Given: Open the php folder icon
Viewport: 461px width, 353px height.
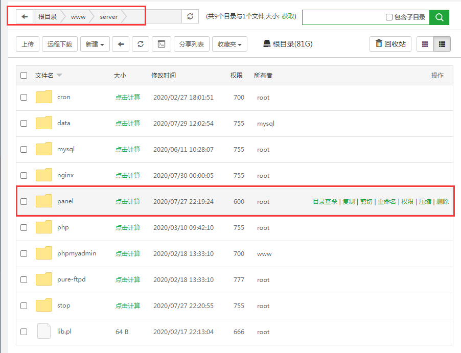Looking at the screenshot, I should coord(44,227).
